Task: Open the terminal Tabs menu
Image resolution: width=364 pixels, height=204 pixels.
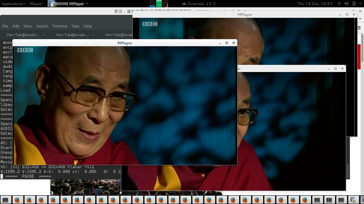Action: click(75, 26)
